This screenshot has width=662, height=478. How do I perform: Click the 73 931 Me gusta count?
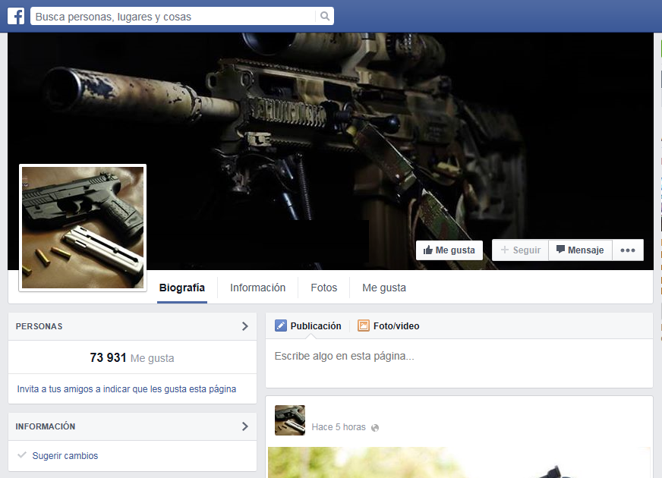coord(132,358)
